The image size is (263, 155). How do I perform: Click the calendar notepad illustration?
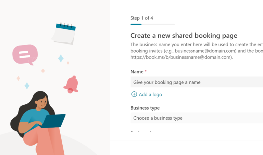pos(64,34)
